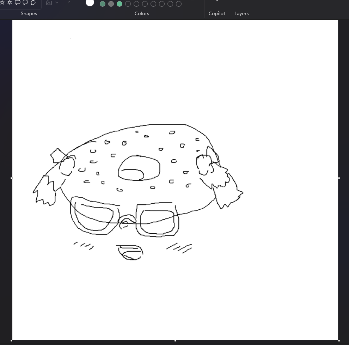This screenshot has width=349, height=345.
Task: Select the cloud callout shape
Action: (33, 2)
